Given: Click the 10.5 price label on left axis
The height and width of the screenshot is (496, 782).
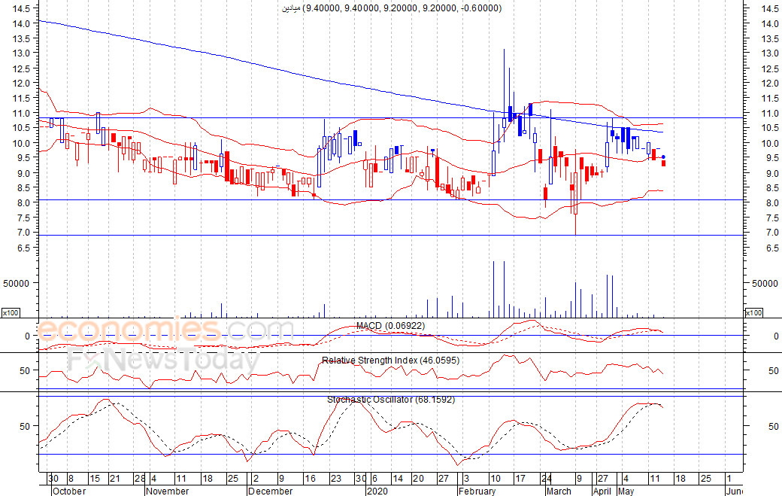Looking at the screenshot, I should coord(22,128).
